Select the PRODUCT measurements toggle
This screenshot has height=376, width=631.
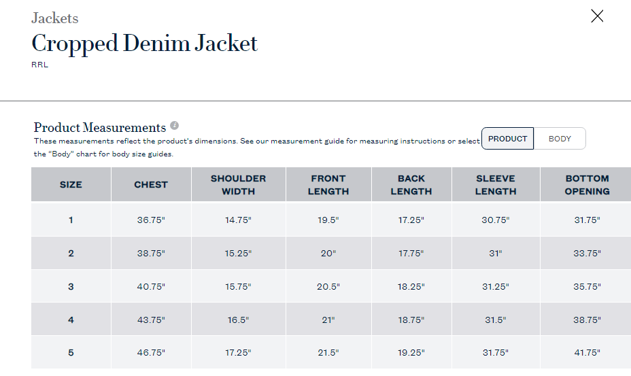[x=507, y=139]
